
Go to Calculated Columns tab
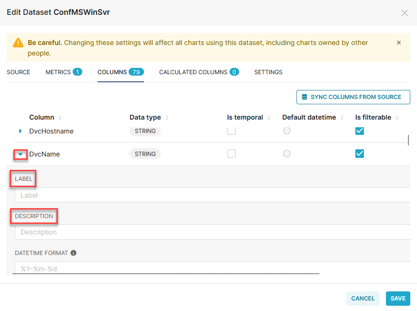coord(199,72)
